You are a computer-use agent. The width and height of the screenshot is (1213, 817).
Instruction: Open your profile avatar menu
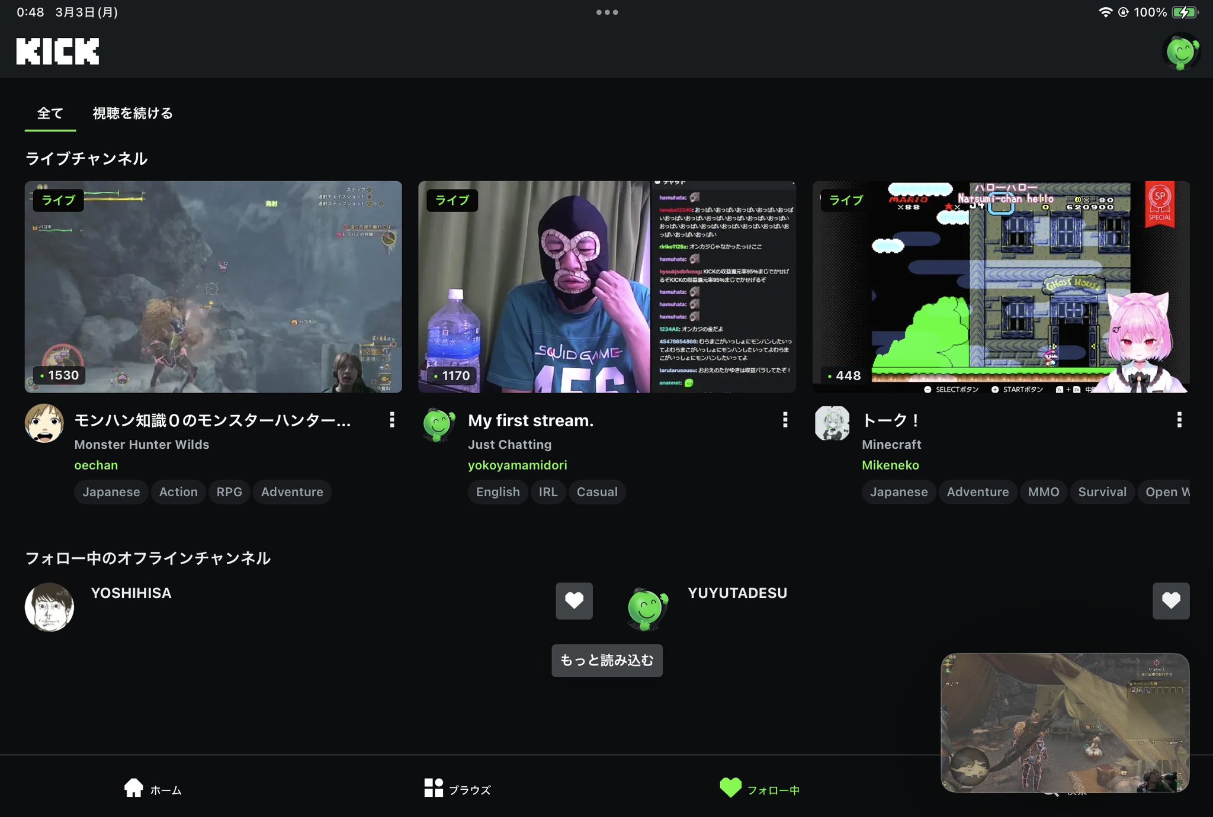pos(1180,51)
